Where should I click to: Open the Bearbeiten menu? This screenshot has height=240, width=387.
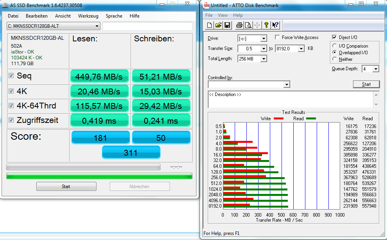pos(37,16)
